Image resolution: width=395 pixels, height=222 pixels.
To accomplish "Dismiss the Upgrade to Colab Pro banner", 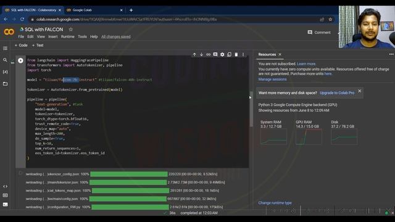I will coord(359,91).
